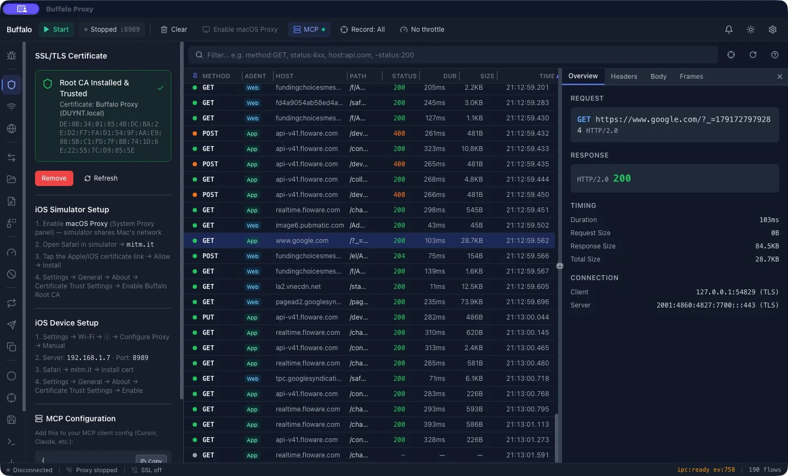The width and height of the screenshot is (788, 476).
Task: Refresh the certificate status
Action: (x=101, y=178)
